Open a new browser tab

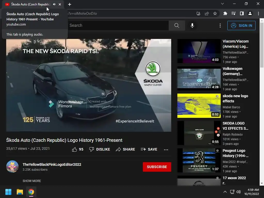click(x=70, y=4)
